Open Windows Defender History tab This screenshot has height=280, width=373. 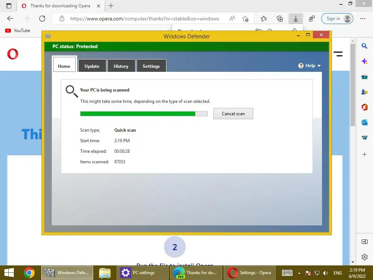pos(121,66)
